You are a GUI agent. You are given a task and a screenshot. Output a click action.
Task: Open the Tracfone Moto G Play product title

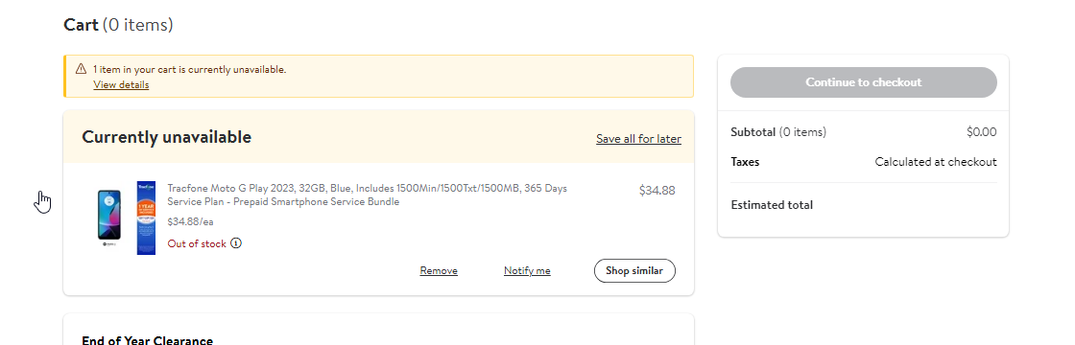point(367,195)
